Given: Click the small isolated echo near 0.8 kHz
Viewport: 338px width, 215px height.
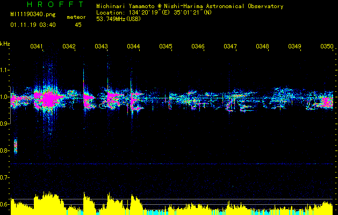Looking at the screenshot, I should [x=16, y=146].
